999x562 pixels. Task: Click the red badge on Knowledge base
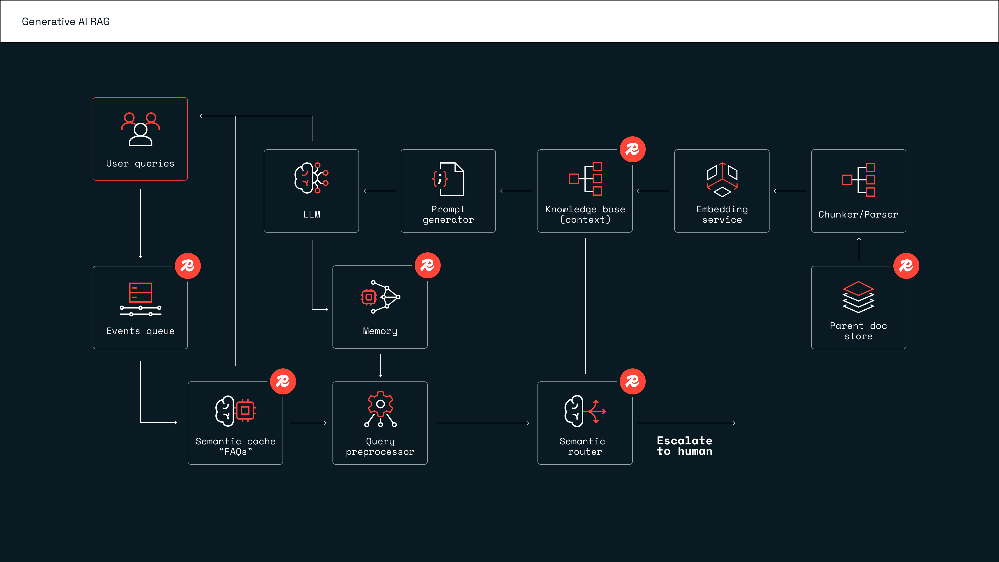[x=632, y=149]
